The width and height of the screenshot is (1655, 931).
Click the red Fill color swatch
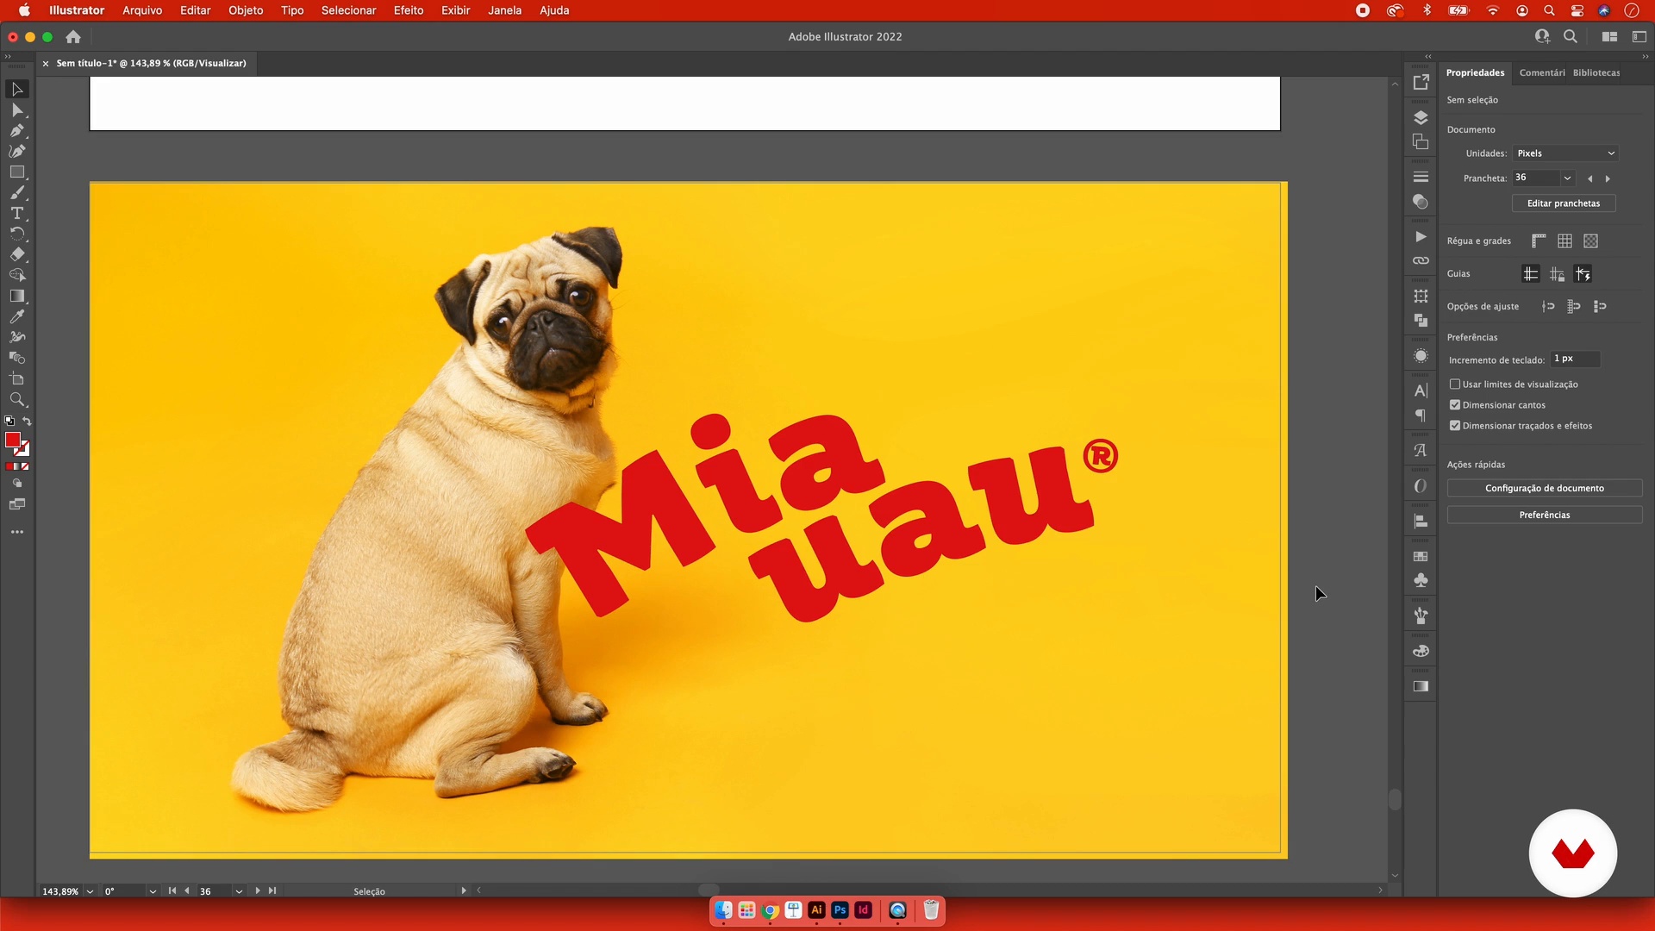tap(12, 440)
